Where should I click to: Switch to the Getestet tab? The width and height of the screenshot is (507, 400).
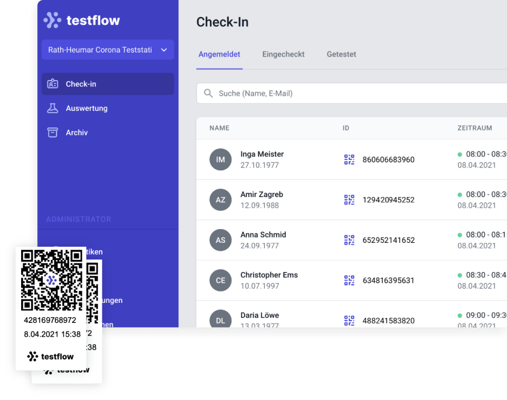click(x=341, y=54)
